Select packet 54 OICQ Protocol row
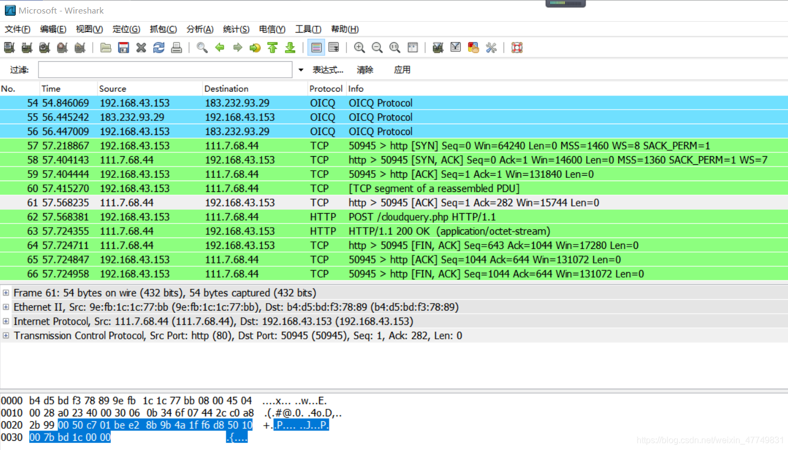 coord(394,103)
